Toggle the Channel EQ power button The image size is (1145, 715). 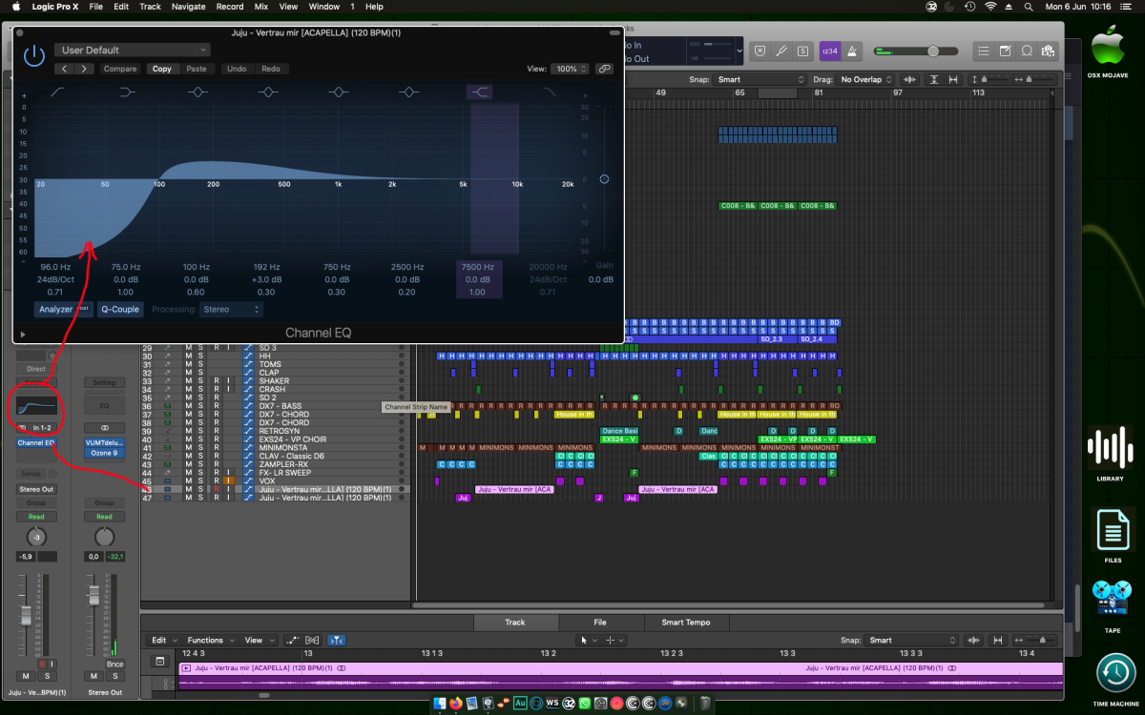34,55
